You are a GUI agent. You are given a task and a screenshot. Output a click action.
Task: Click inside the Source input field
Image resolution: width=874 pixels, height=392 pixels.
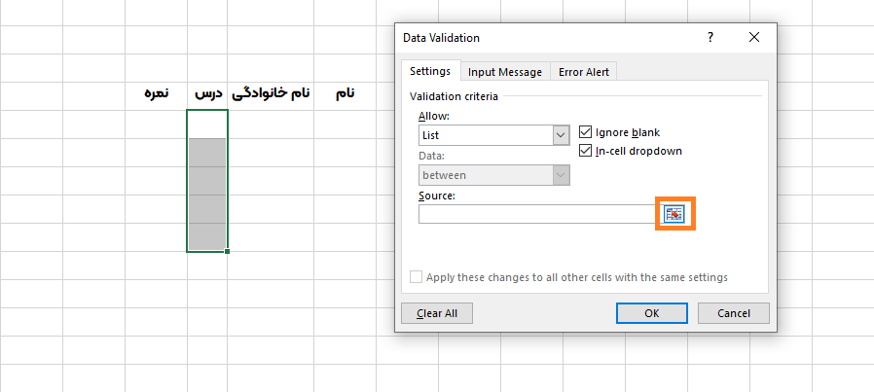538,214
